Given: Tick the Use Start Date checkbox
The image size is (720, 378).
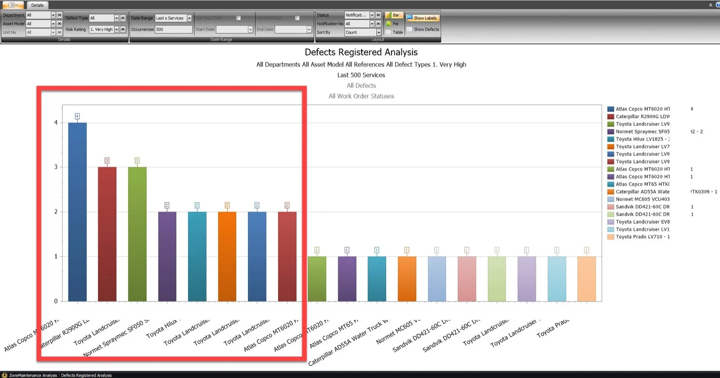Looking at the screenshot, I should pyautogui.click(x=238, y=18).
